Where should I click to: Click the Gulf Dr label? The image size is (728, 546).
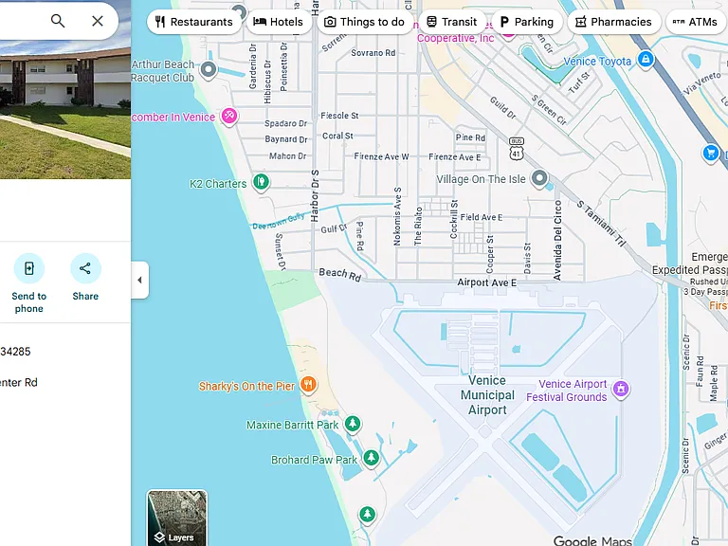(335, 228)
